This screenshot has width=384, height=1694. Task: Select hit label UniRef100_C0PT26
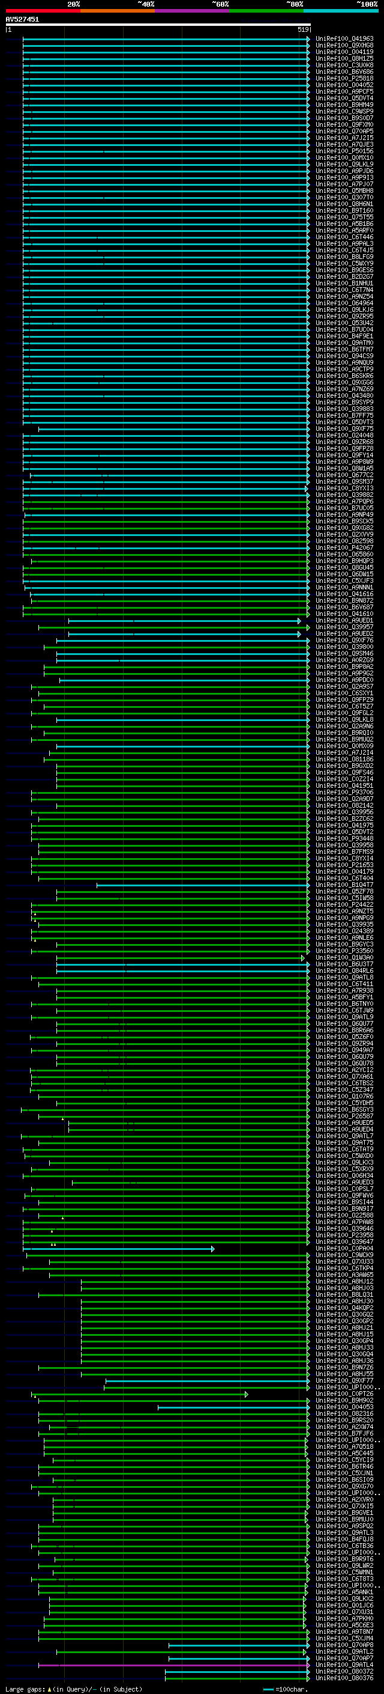pos(344,1394)
